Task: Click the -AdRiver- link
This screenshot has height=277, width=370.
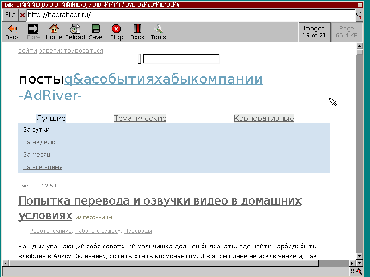Action: [x=50, y=96]
